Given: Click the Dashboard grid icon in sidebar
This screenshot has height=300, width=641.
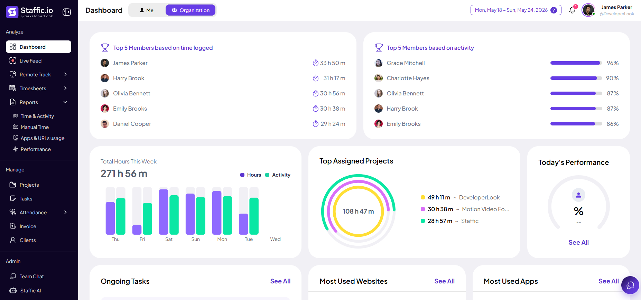Looking at the screenshot, I should point(13,47).
